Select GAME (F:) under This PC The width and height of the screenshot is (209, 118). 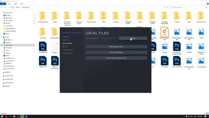click(8, 64)
